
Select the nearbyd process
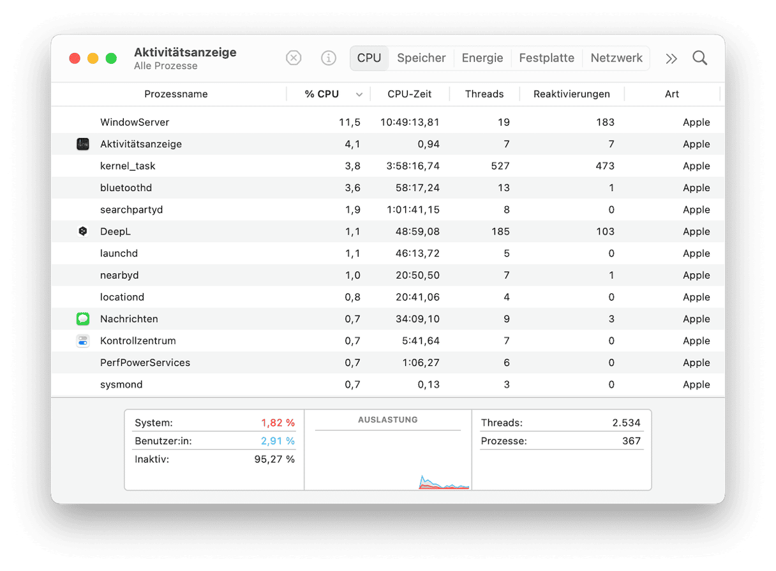pyautogui.click(x=119, y=275)
